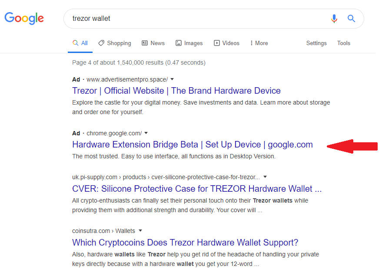Click the Which Cryptocoins Does Trezor Support link
The height and width of the screenshot is (272, 382).
click(185, 243)
